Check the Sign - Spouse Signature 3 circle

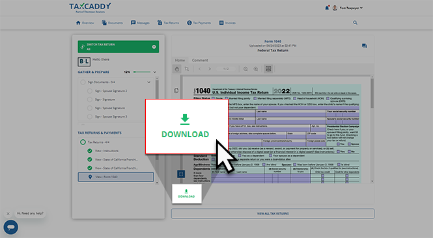point(90,116)
